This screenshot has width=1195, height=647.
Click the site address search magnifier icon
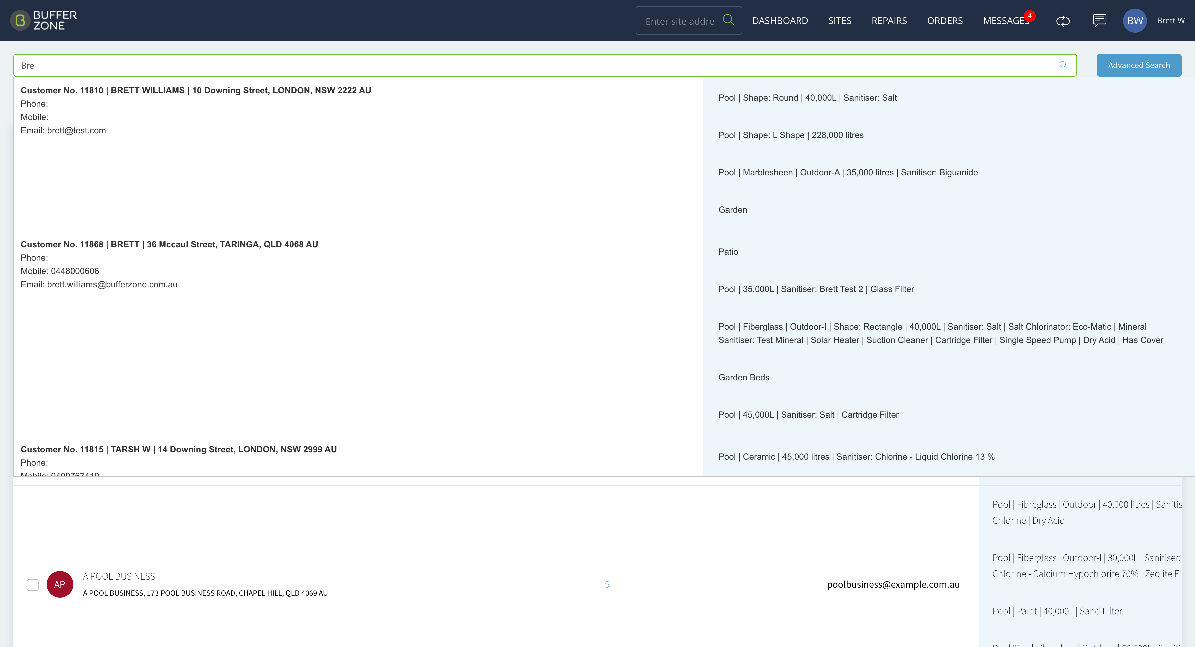[x=728, y=20]
